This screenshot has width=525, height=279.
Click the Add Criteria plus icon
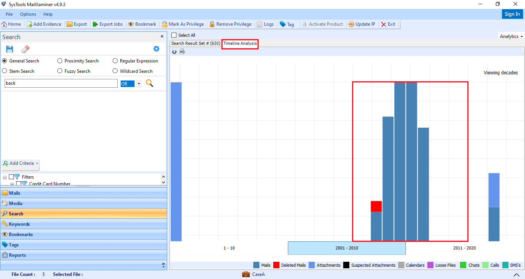click(x=5, y=163)
